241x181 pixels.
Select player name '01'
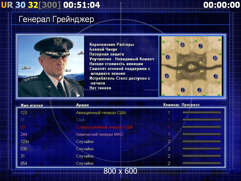click(x=23, y=120)
